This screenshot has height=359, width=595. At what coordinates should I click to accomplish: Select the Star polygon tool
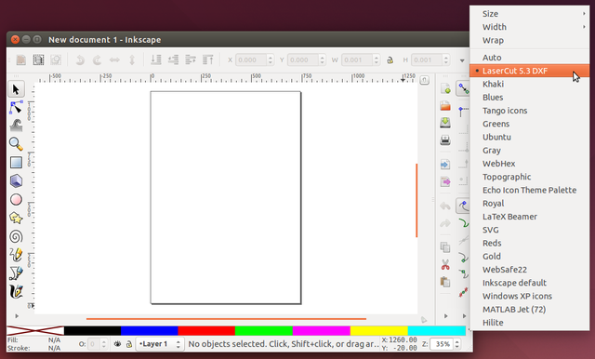(16, 219)
